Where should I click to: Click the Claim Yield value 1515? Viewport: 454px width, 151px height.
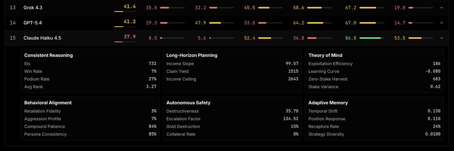click(293, 71)
